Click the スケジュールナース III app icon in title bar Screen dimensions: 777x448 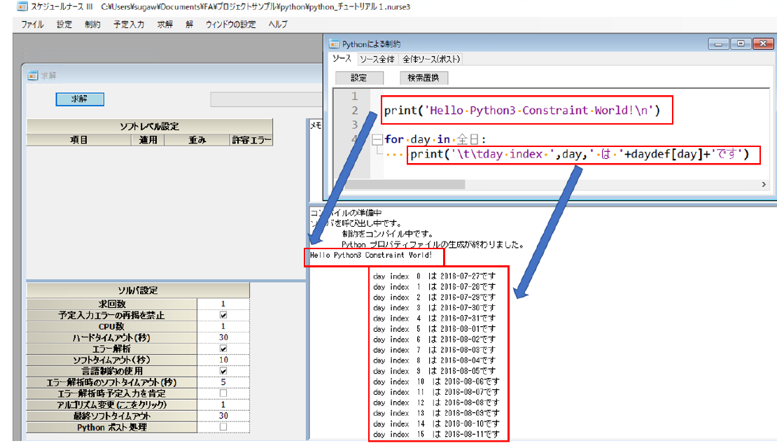tap(22, 7)
